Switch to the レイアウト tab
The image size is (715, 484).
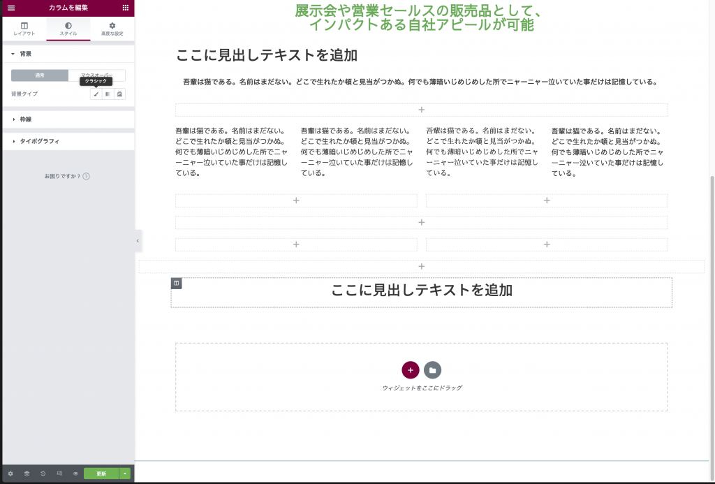(x=24, y=29)
